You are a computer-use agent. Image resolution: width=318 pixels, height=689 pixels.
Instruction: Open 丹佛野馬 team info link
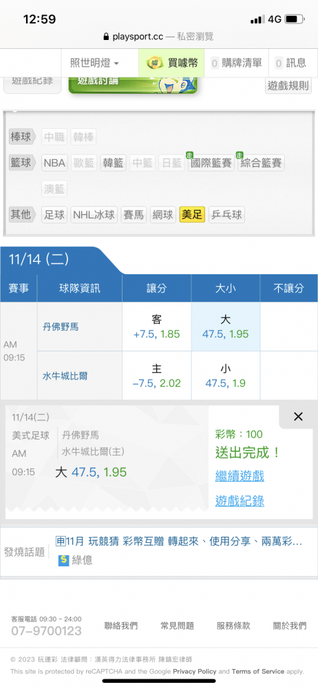(x=60, y=327)
